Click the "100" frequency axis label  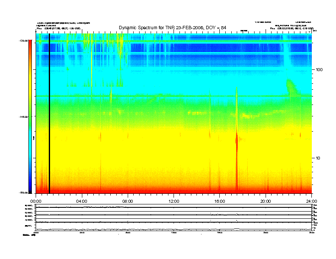point(319,70)
